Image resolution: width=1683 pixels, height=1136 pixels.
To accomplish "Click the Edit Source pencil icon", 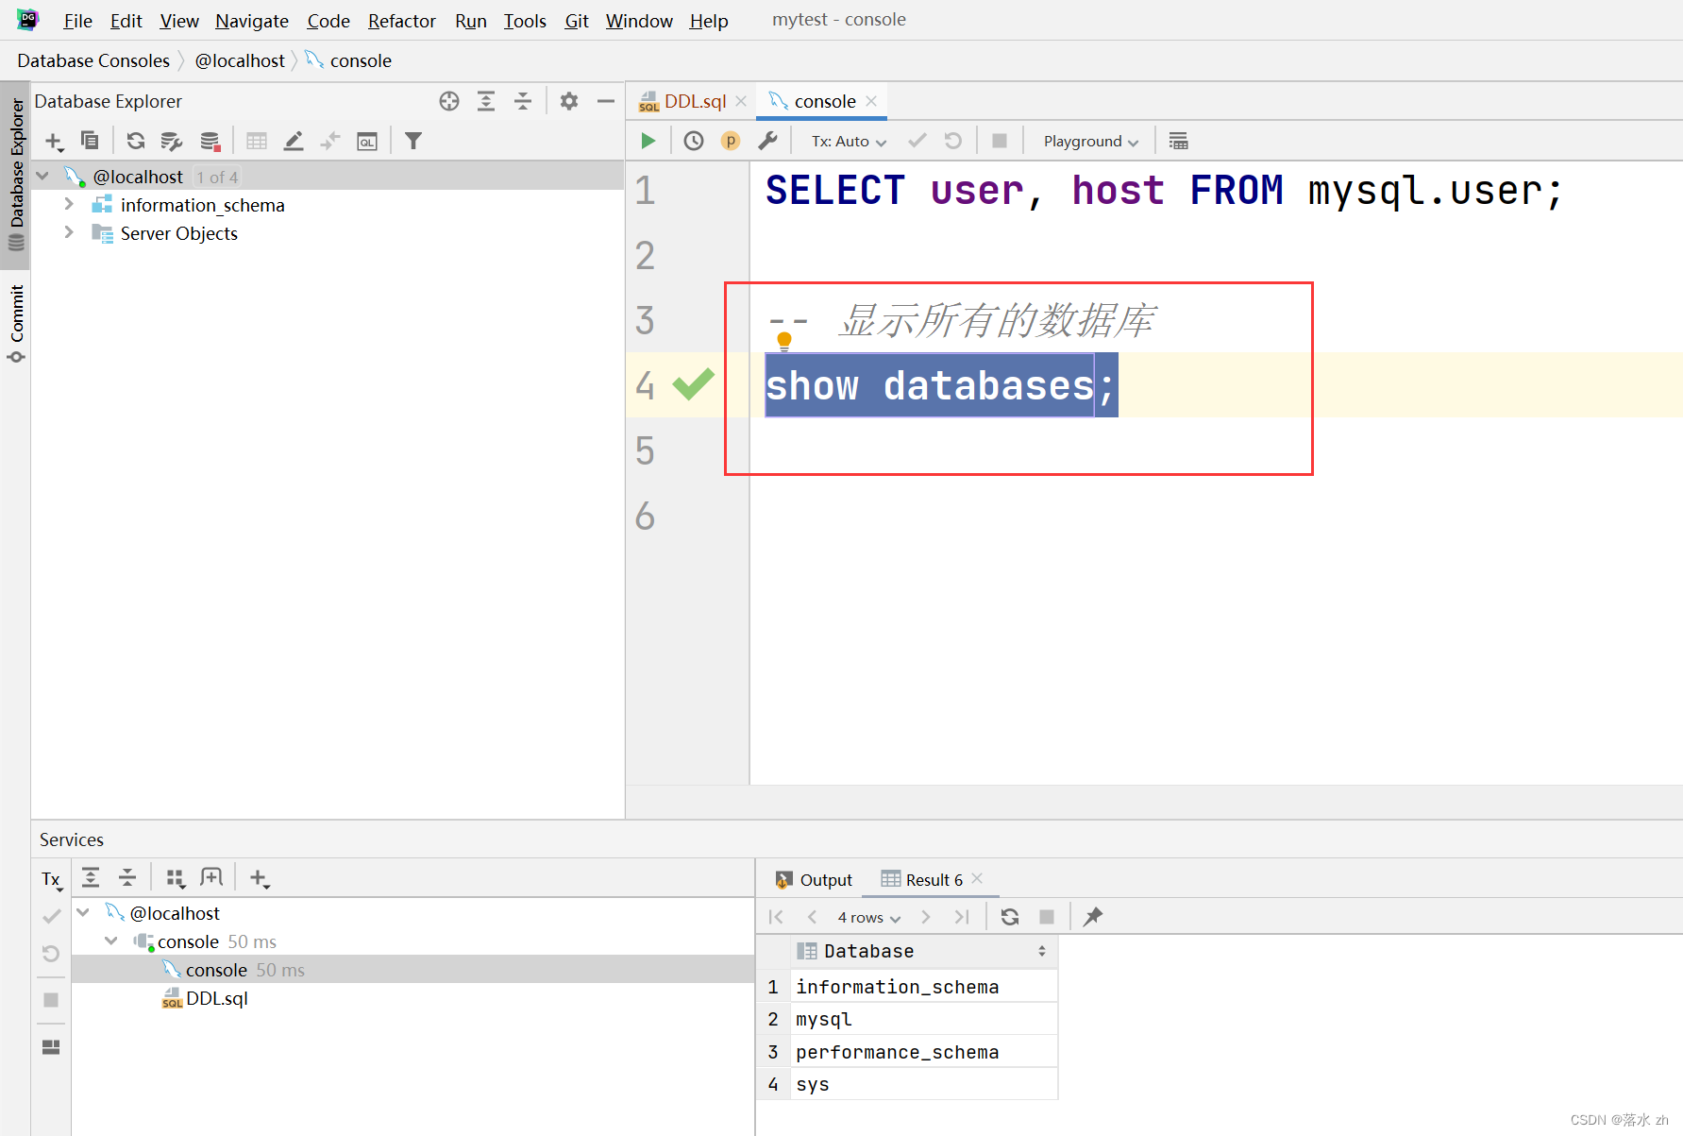I will pyautogui.click(x=294, y=141).
